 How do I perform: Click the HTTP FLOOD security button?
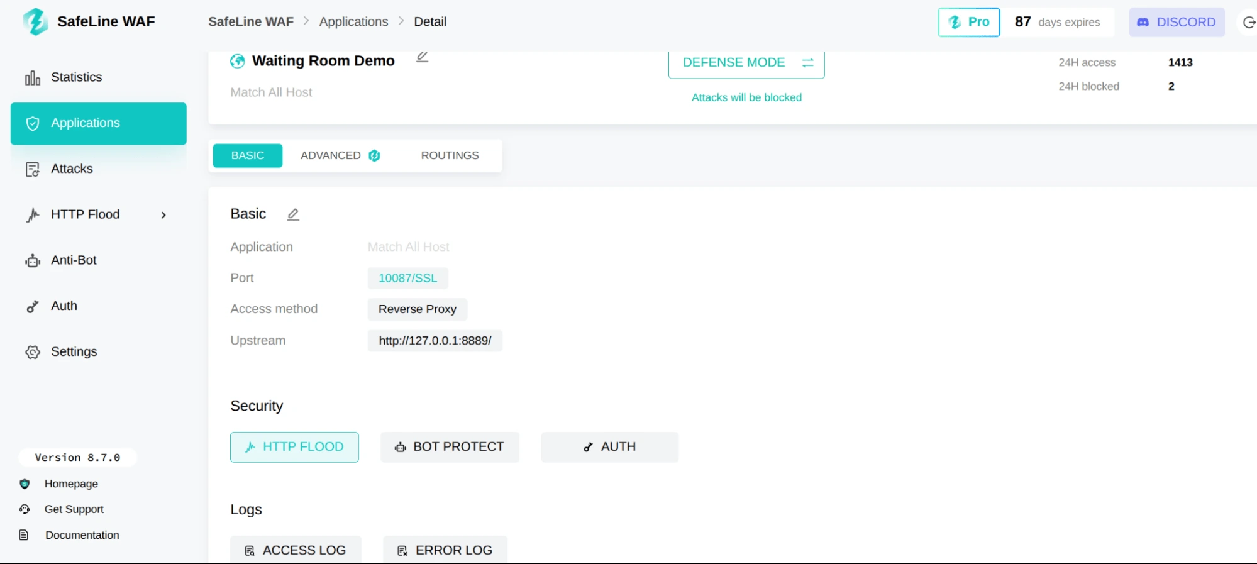(294, 447)
